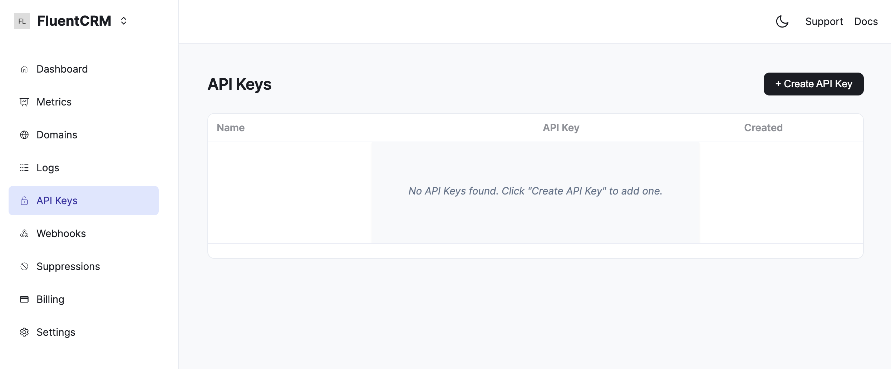Click the Domains globe icon
The image size is (891, 369).
click(24, 135)
